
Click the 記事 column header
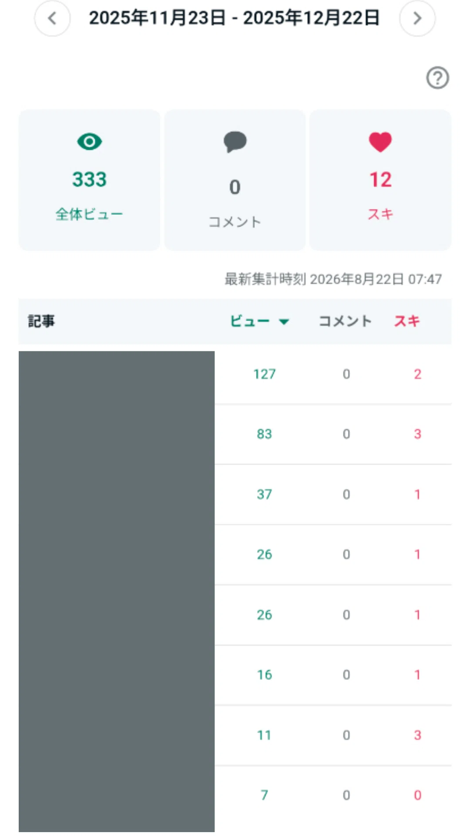click(x=41, y=321)
